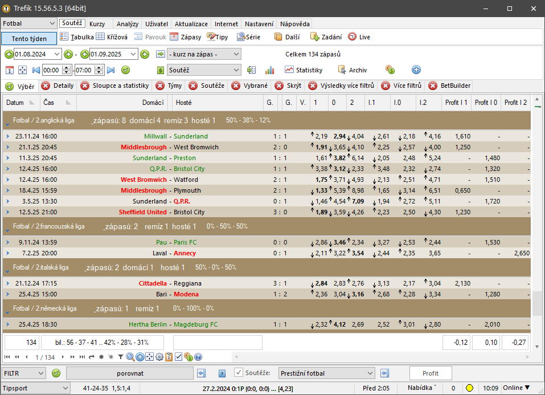This screenshot has width=545, height=395.
Task: Open the Kurzy menu
Action: click(x=97, y=24)
